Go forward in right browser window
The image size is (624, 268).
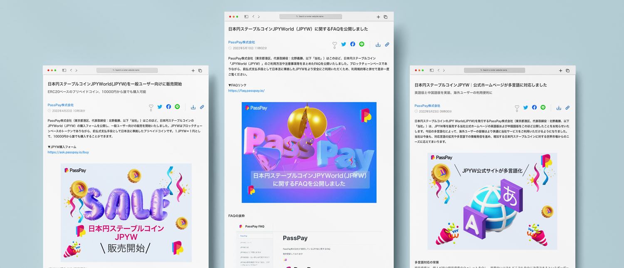[x=444, y=70]
